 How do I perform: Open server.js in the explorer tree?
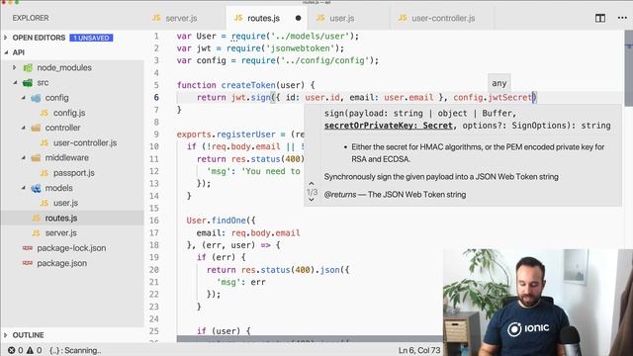click(x=60, y=233)
